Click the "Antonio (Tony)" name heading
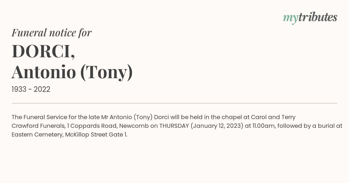 tap(72, 72)
